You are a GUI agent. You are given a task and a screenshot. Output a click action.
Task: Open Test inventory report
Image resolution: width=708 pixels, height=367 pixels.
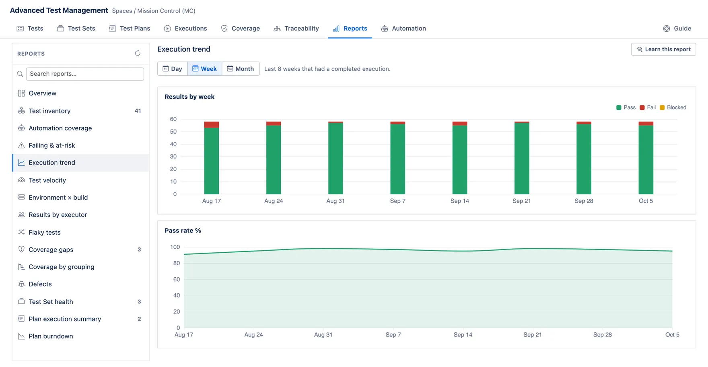coord(80,111)
